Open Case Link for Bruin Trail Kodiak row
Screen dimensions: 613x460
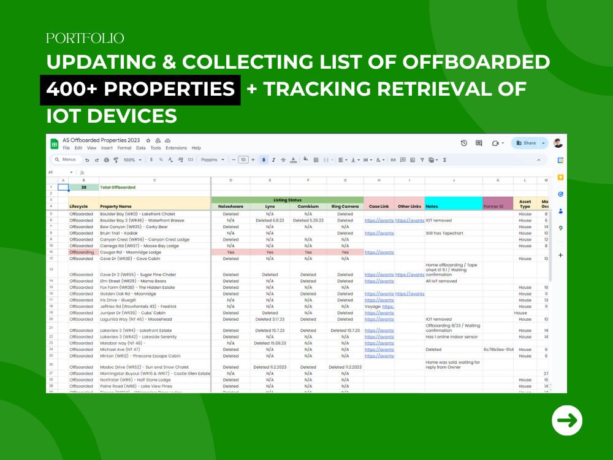[379, 233]
